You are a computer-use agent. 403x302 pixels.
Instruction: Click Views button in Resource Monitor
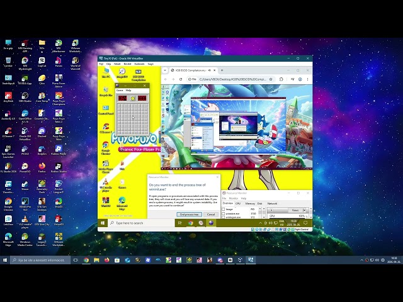tap(295, 210)
